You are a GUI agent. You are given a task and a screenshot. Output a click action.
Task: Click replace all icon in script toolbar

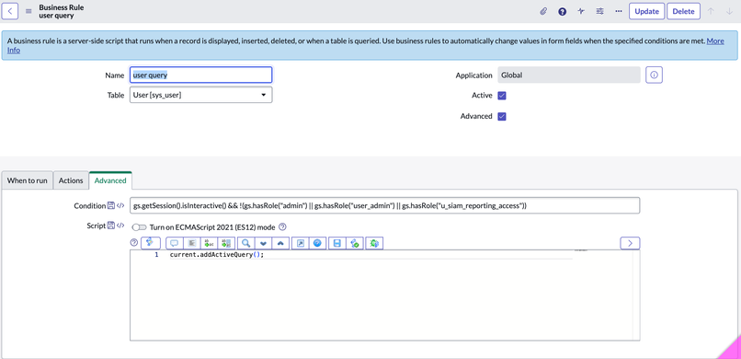227,243
